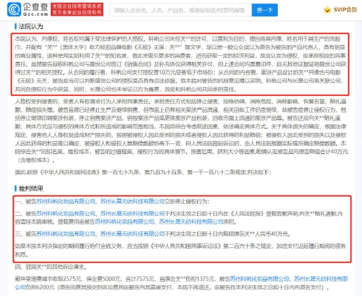Image resolution: width=362 pixels, height=296 pixels.
Task: Open 苏州长晟无纺科技有限公司 link in item 三
Action: pyautogui.click(x=132, y=234)
